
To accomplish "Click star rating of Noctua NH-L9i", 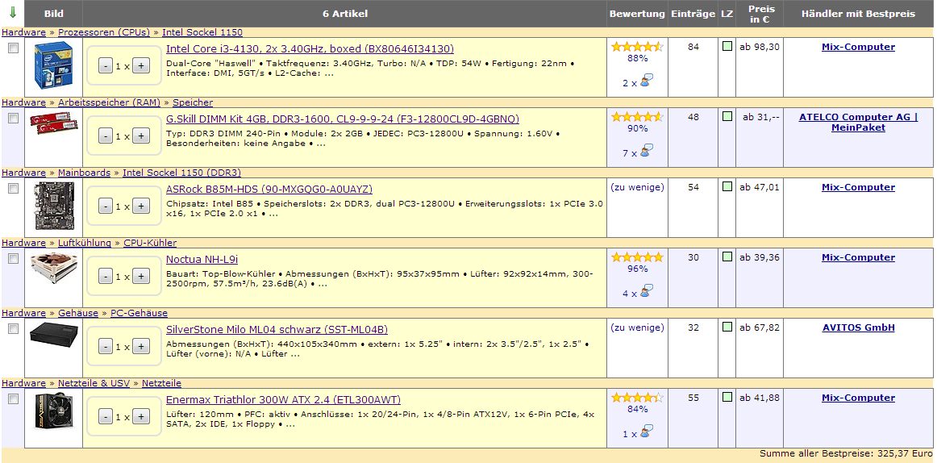I will (x=637, y=257).
